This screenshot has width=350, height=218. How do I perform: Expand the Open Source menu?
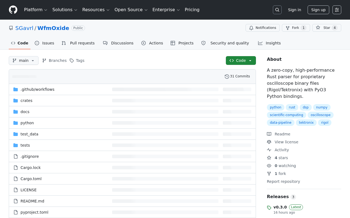pos(131,10)
